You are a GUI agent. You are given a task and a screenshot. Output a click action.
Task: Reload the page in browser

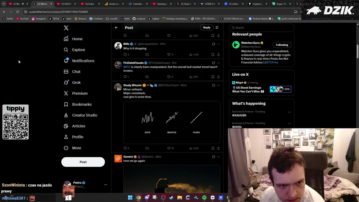point(17,12)
